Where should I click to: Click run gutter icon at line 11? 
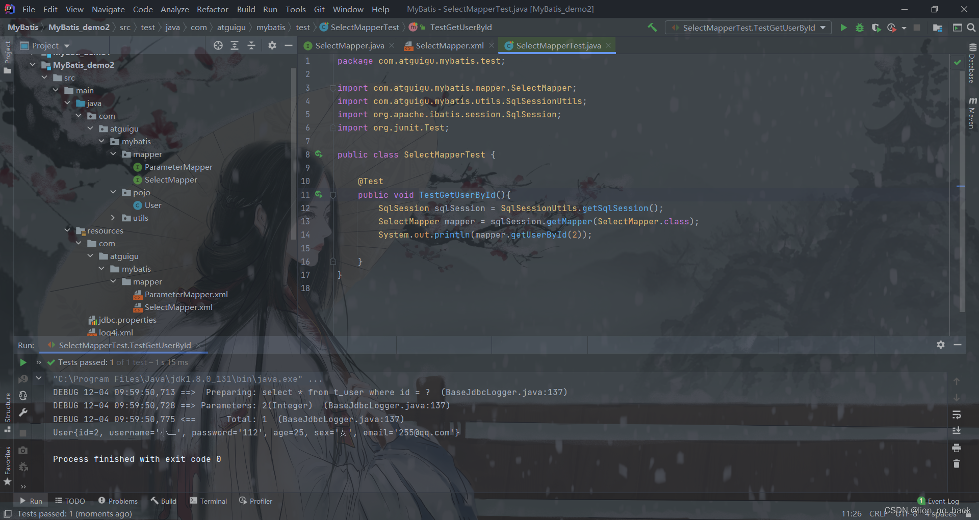tap(319, 194)
